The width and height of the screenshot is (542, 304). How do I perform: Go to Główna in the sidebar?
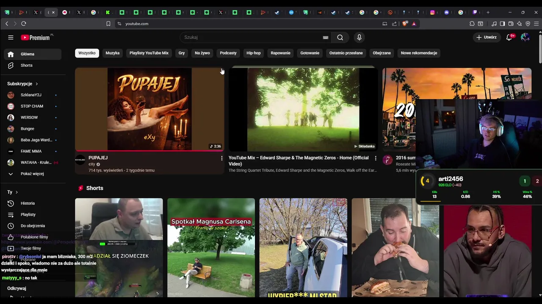tap(33, 54)
